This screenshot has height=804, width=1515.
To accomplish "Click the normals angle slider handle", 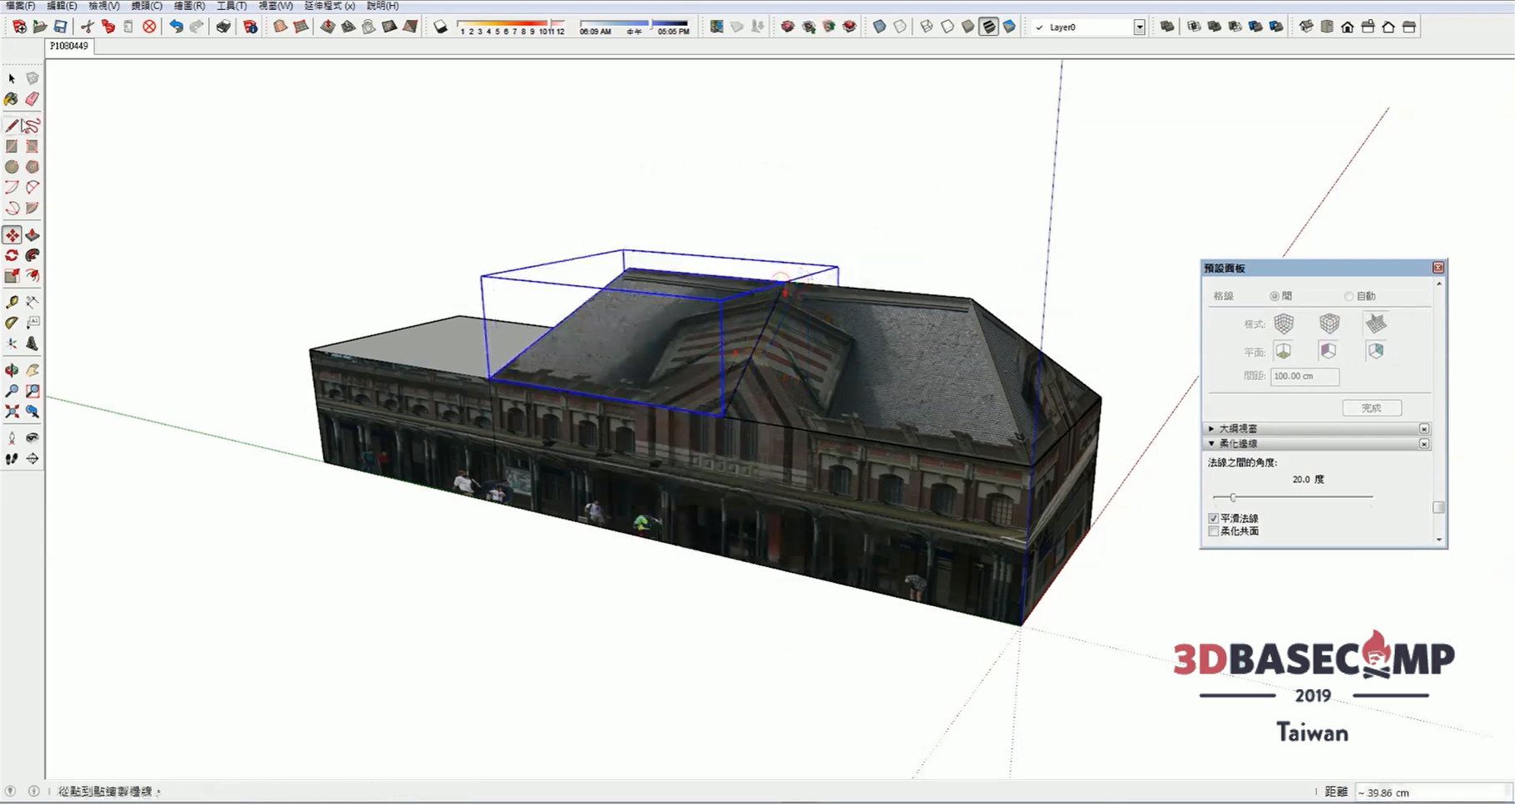I will coord(1233,497).
